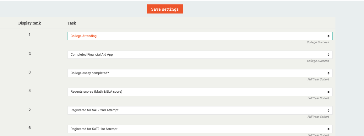Open the College Attending task dropdown
This screenshot has width=364, height=136.
pyautogui.click(x=200, y=36)
